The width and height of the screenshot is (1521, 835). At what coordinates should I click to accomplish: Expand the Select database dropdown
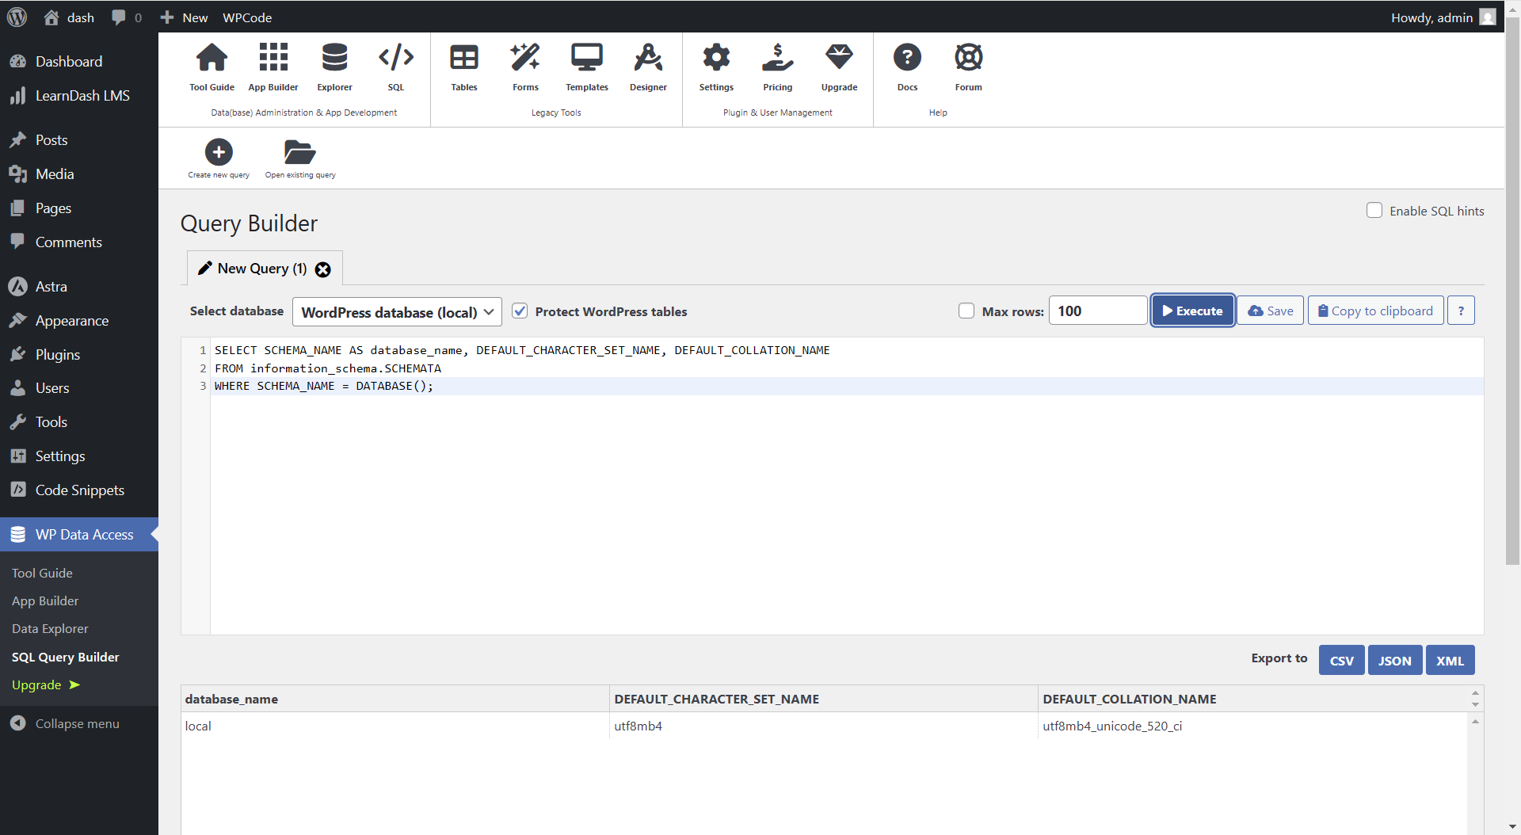pos(397,312)
